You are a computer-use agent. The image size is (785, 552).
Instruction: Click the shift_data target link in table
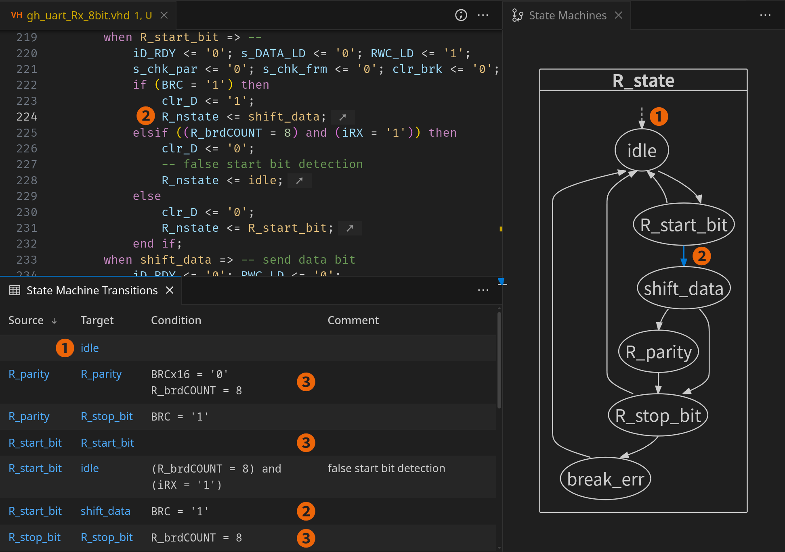pos(105,511)
